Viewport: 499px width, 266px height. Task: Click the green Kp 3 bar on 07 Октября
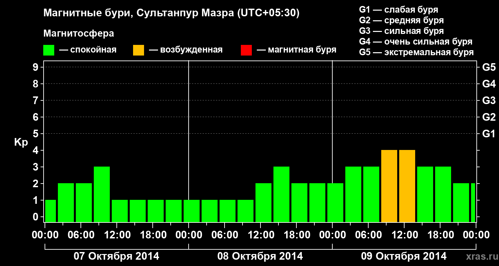[x=102, y=194]
